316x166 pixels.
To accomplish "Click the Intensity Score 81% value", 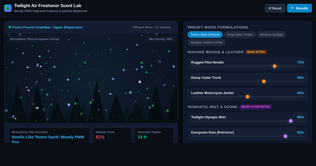I will click(x=100, y=137).
